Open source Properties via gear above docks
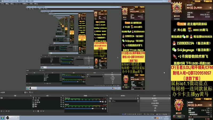 26,93
